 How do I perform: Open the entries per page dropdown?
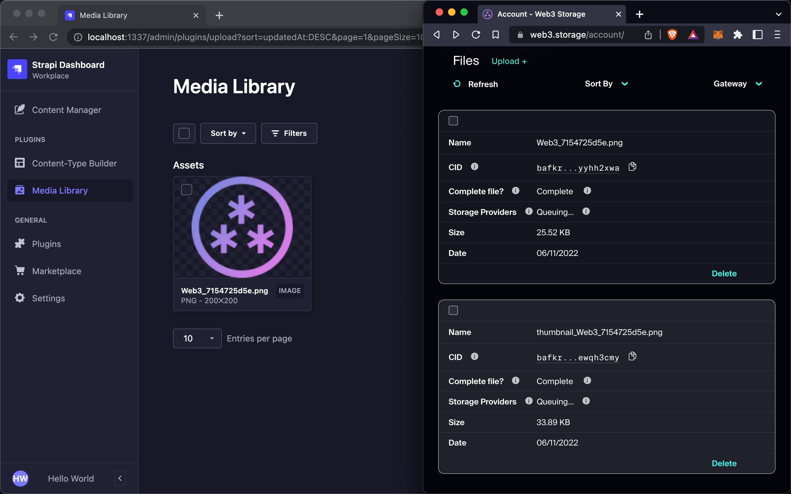197,338
